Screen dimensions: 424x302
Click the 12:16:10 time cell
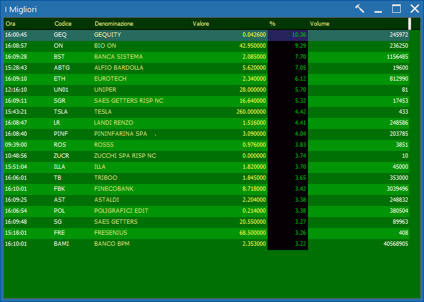coord(16,90)
